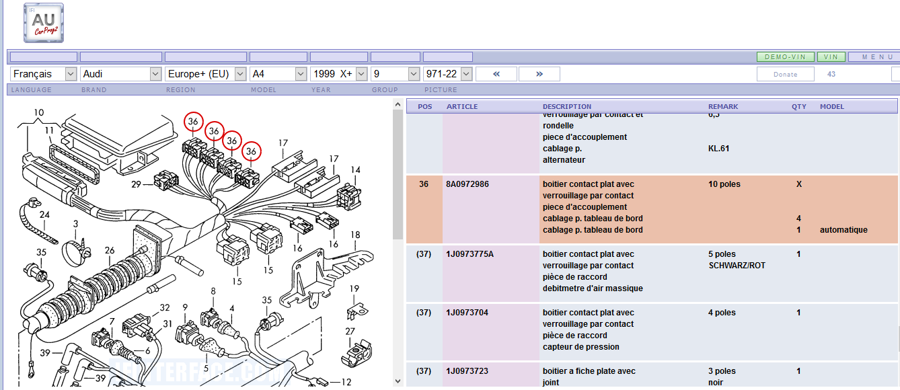The width and height of the screenshot is (900, 390).
Task: Open the Year dropdown showing 1999
Action: pos(339,74)
